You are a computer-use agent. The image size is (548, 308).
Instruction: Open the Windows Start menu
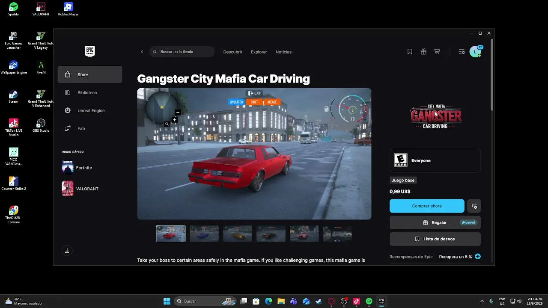tap(167, 301)
